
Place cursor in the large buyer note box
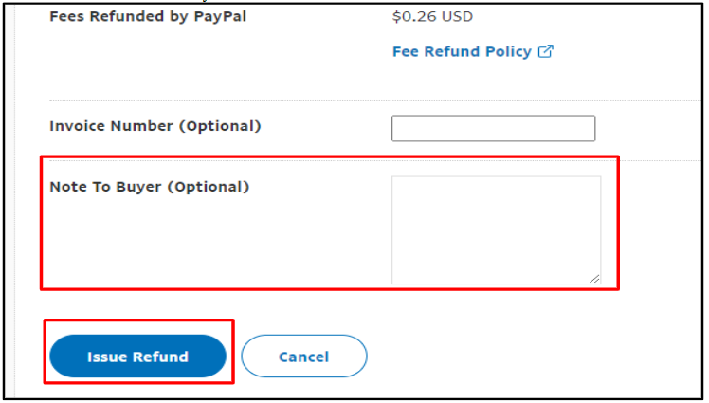click(495, 229)
